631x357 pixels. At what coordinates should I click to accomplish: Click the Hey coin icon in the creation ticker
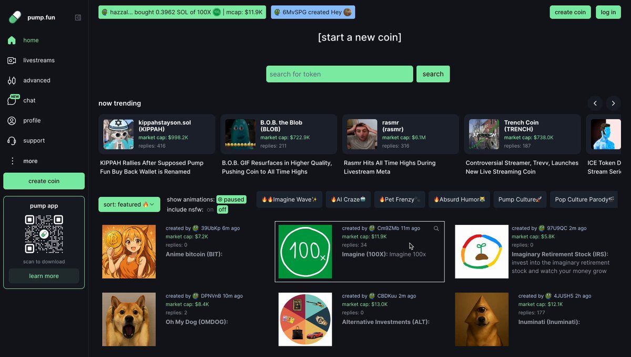348,12
